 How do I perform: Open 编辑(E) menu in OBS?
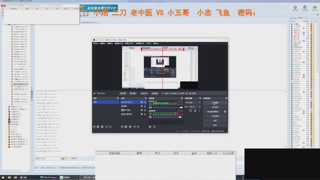[103, 44]
